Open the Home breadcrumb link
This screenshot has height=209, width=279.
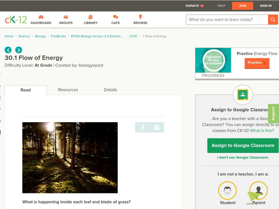tap(9, 36)
